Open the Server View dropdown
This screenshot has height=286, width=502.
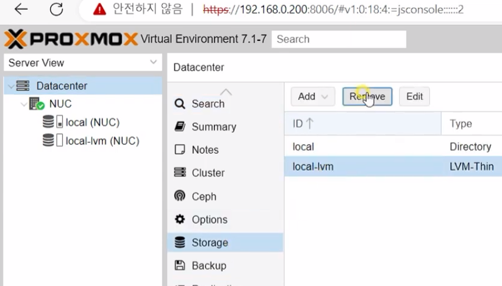click(x=82, y=62)
